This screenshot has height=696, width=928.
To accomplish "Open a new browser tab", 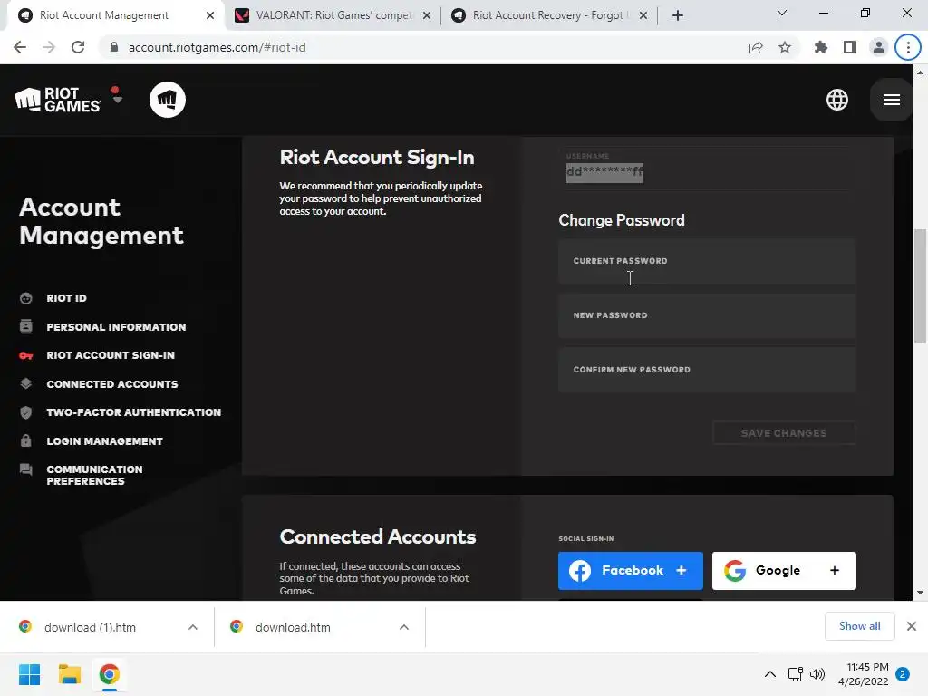I will [x=678, y=16].
